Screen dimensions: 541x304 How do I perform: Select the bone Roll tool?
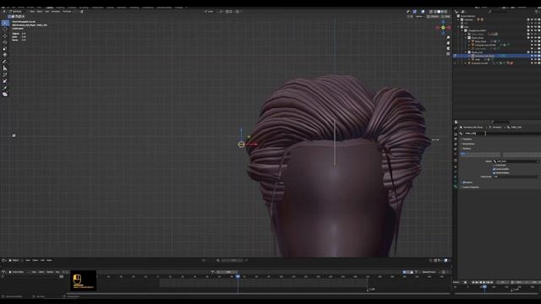(x=5, y=74)
